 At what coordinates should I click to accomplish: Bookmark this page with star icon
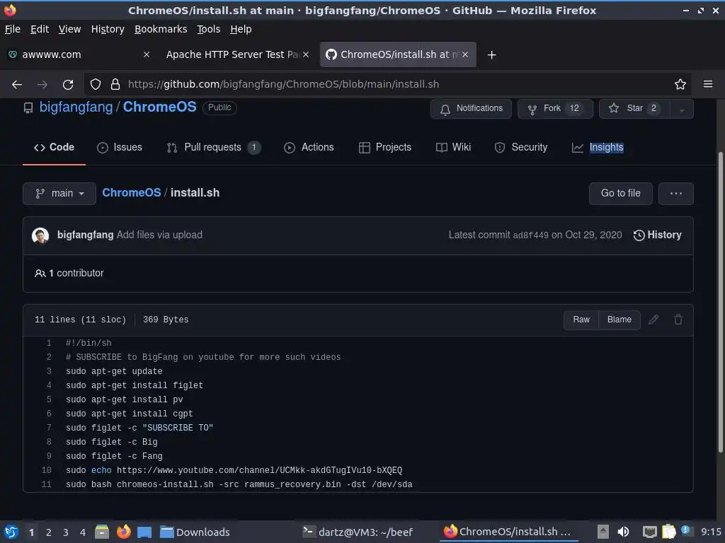680,85
